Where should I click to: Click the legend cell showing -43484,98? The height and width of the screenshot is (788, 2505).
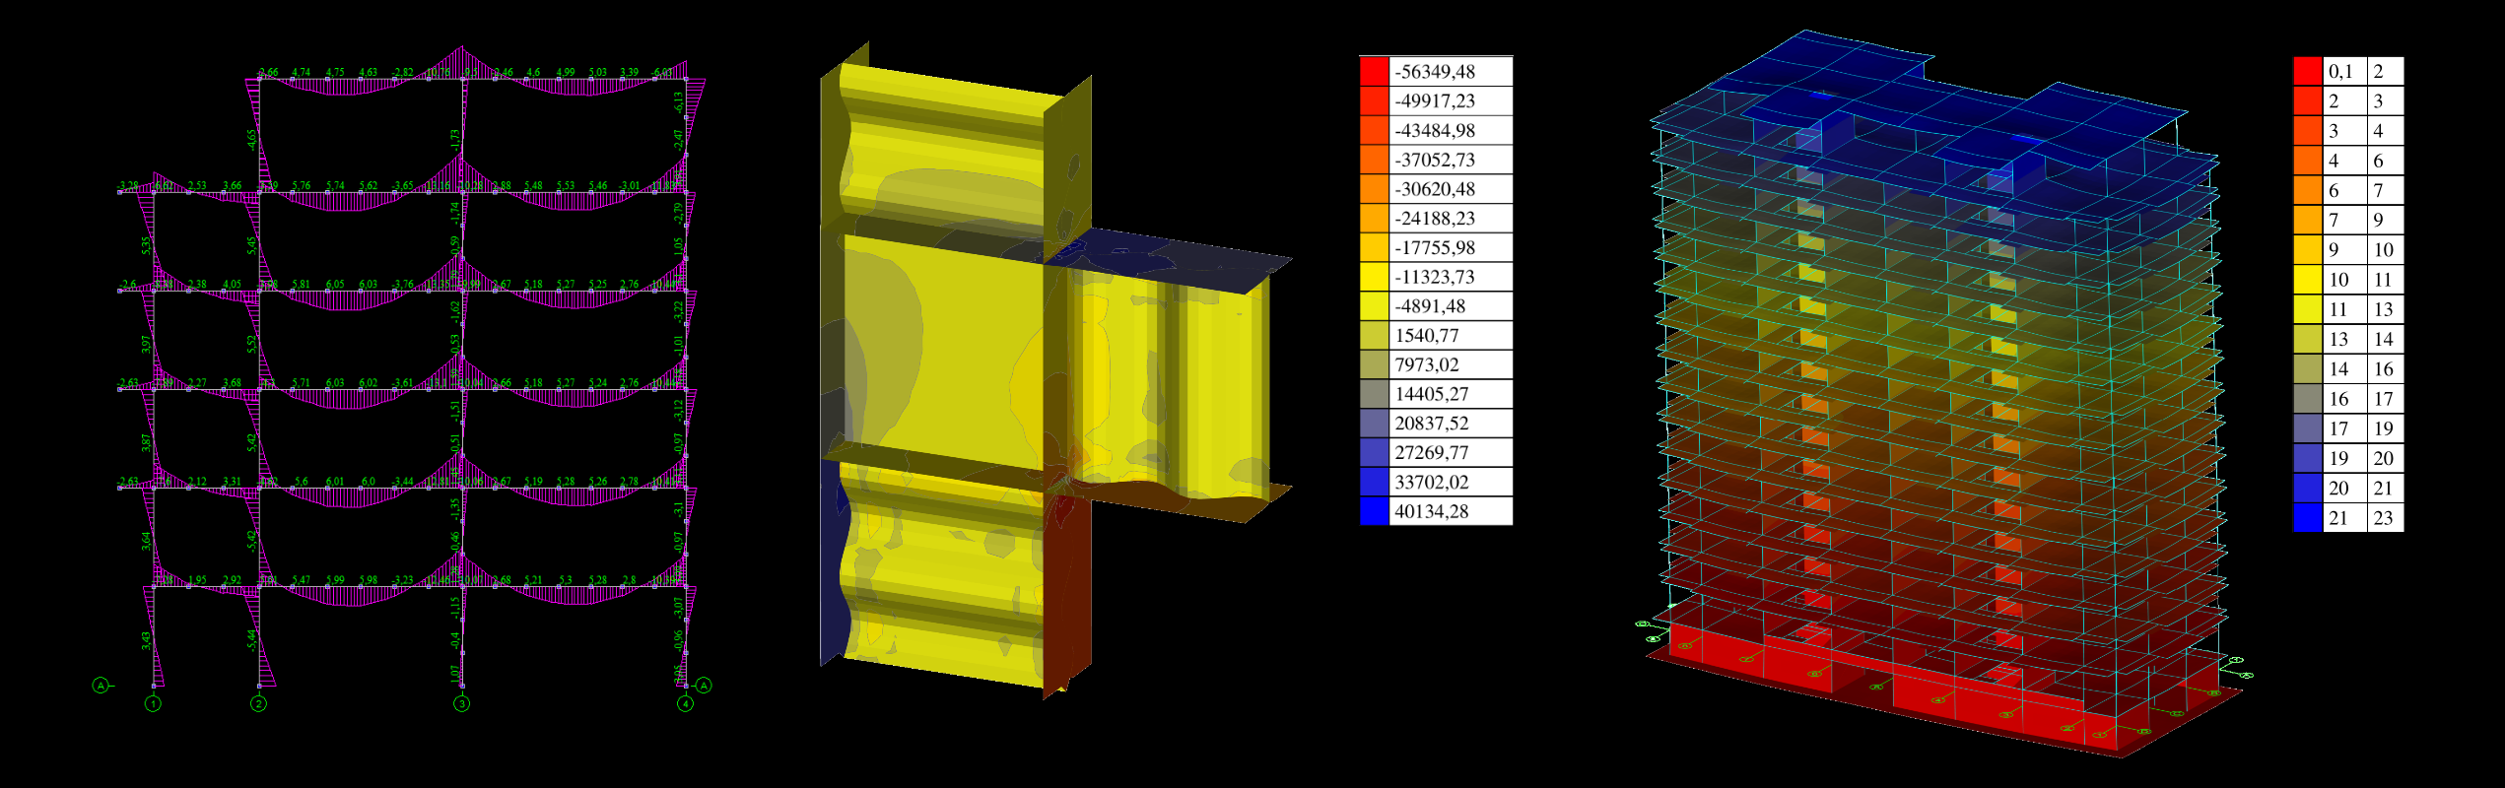(1450, 130)
